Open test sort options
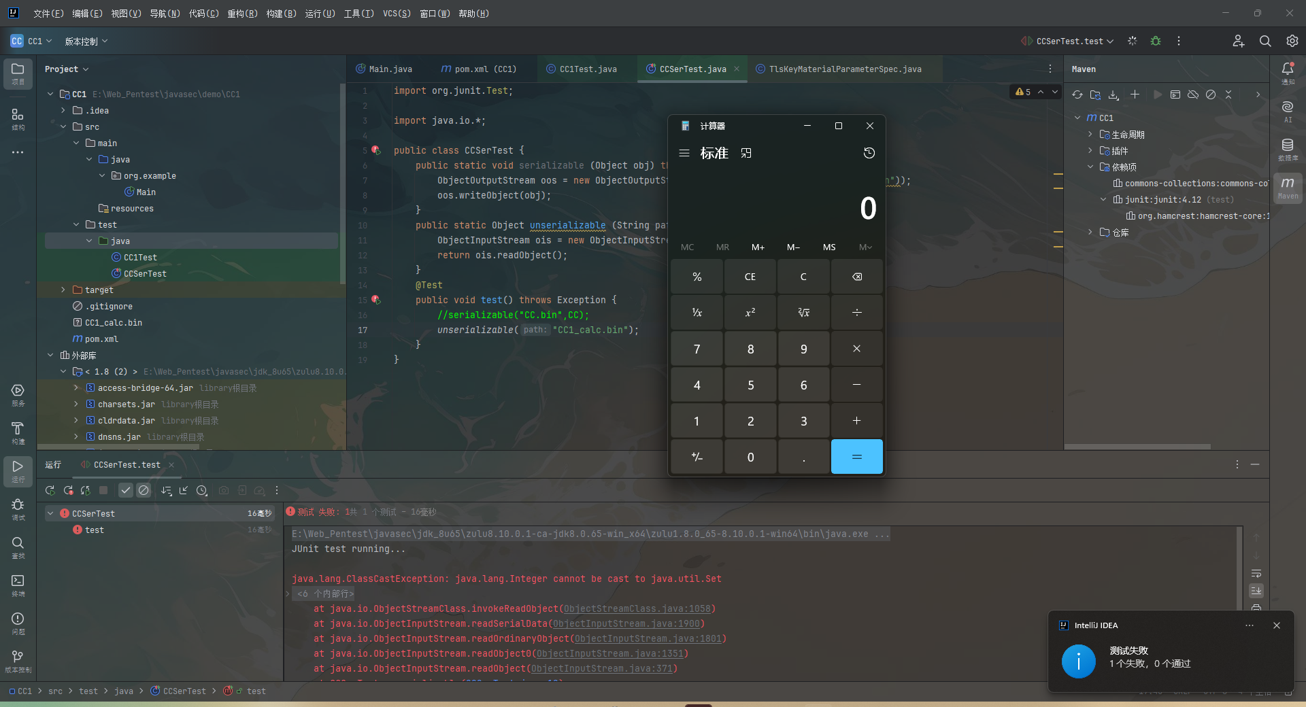Viewport: 1306px width, 707px height. tap(166, 490)
